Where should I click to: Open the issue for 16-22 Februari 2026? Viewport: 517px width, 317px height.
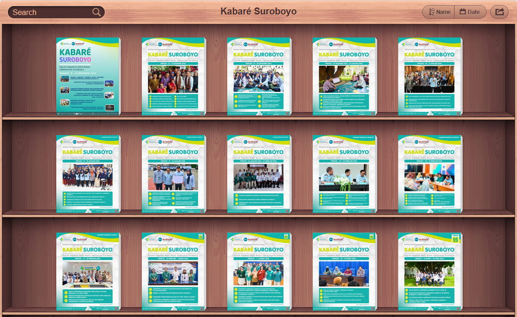[88, 272]
